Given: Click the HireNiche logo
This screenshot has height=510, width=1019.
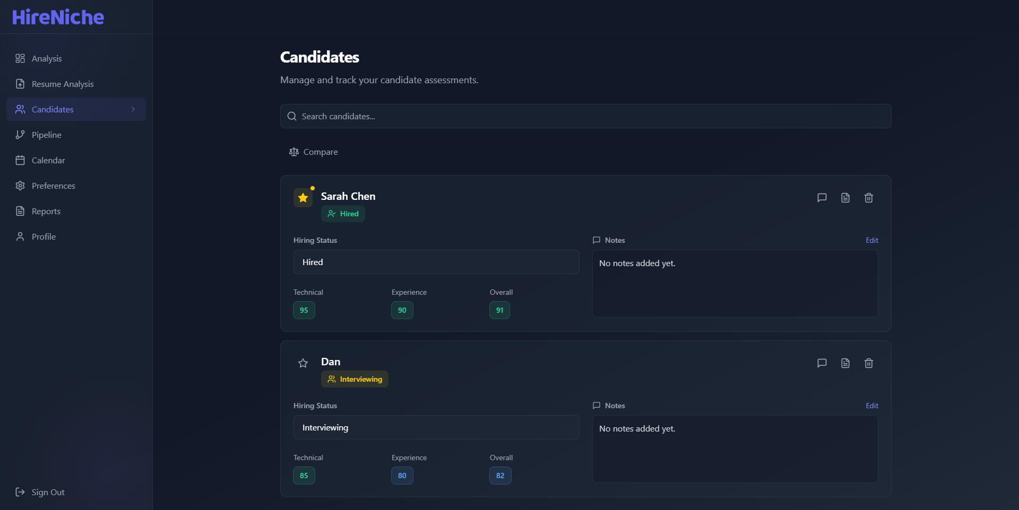Looking at the screenshot, I should 58,17.
